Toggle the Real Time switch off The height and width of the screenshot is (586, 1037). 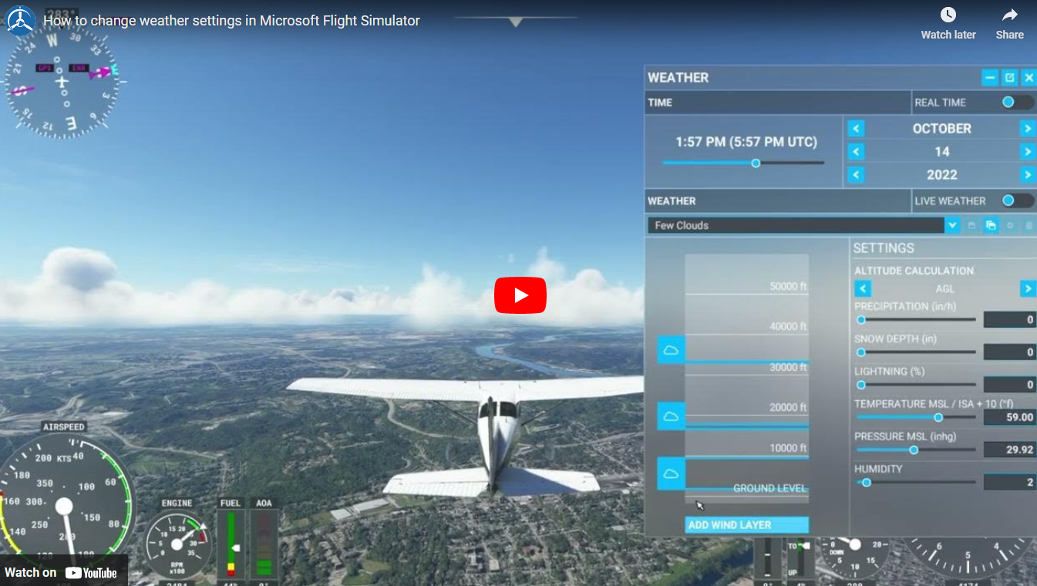click(x=1011, y=102)
